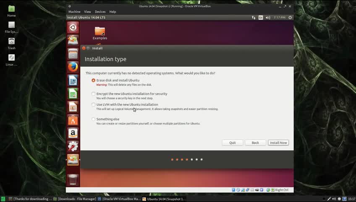Click the Quit button
This screenshot has width=356, height=202.
233,143
